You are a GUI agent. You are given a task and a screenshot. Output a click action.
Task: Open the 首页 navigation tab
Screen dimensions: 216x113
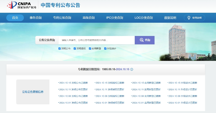[15, 18]
